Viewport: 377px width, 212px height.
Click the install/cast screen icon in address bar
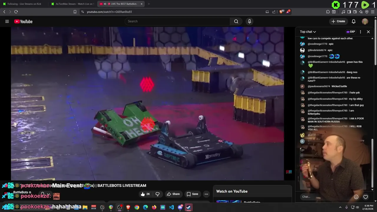point(267,12)
